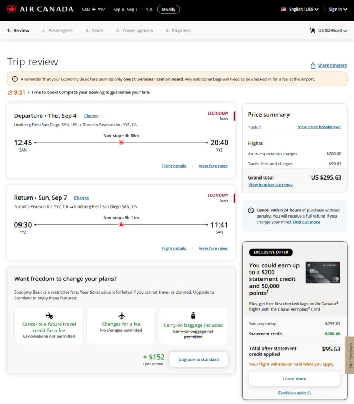Open the Sign in dropdown
The image size is (354, 404).
coord(338,10)
